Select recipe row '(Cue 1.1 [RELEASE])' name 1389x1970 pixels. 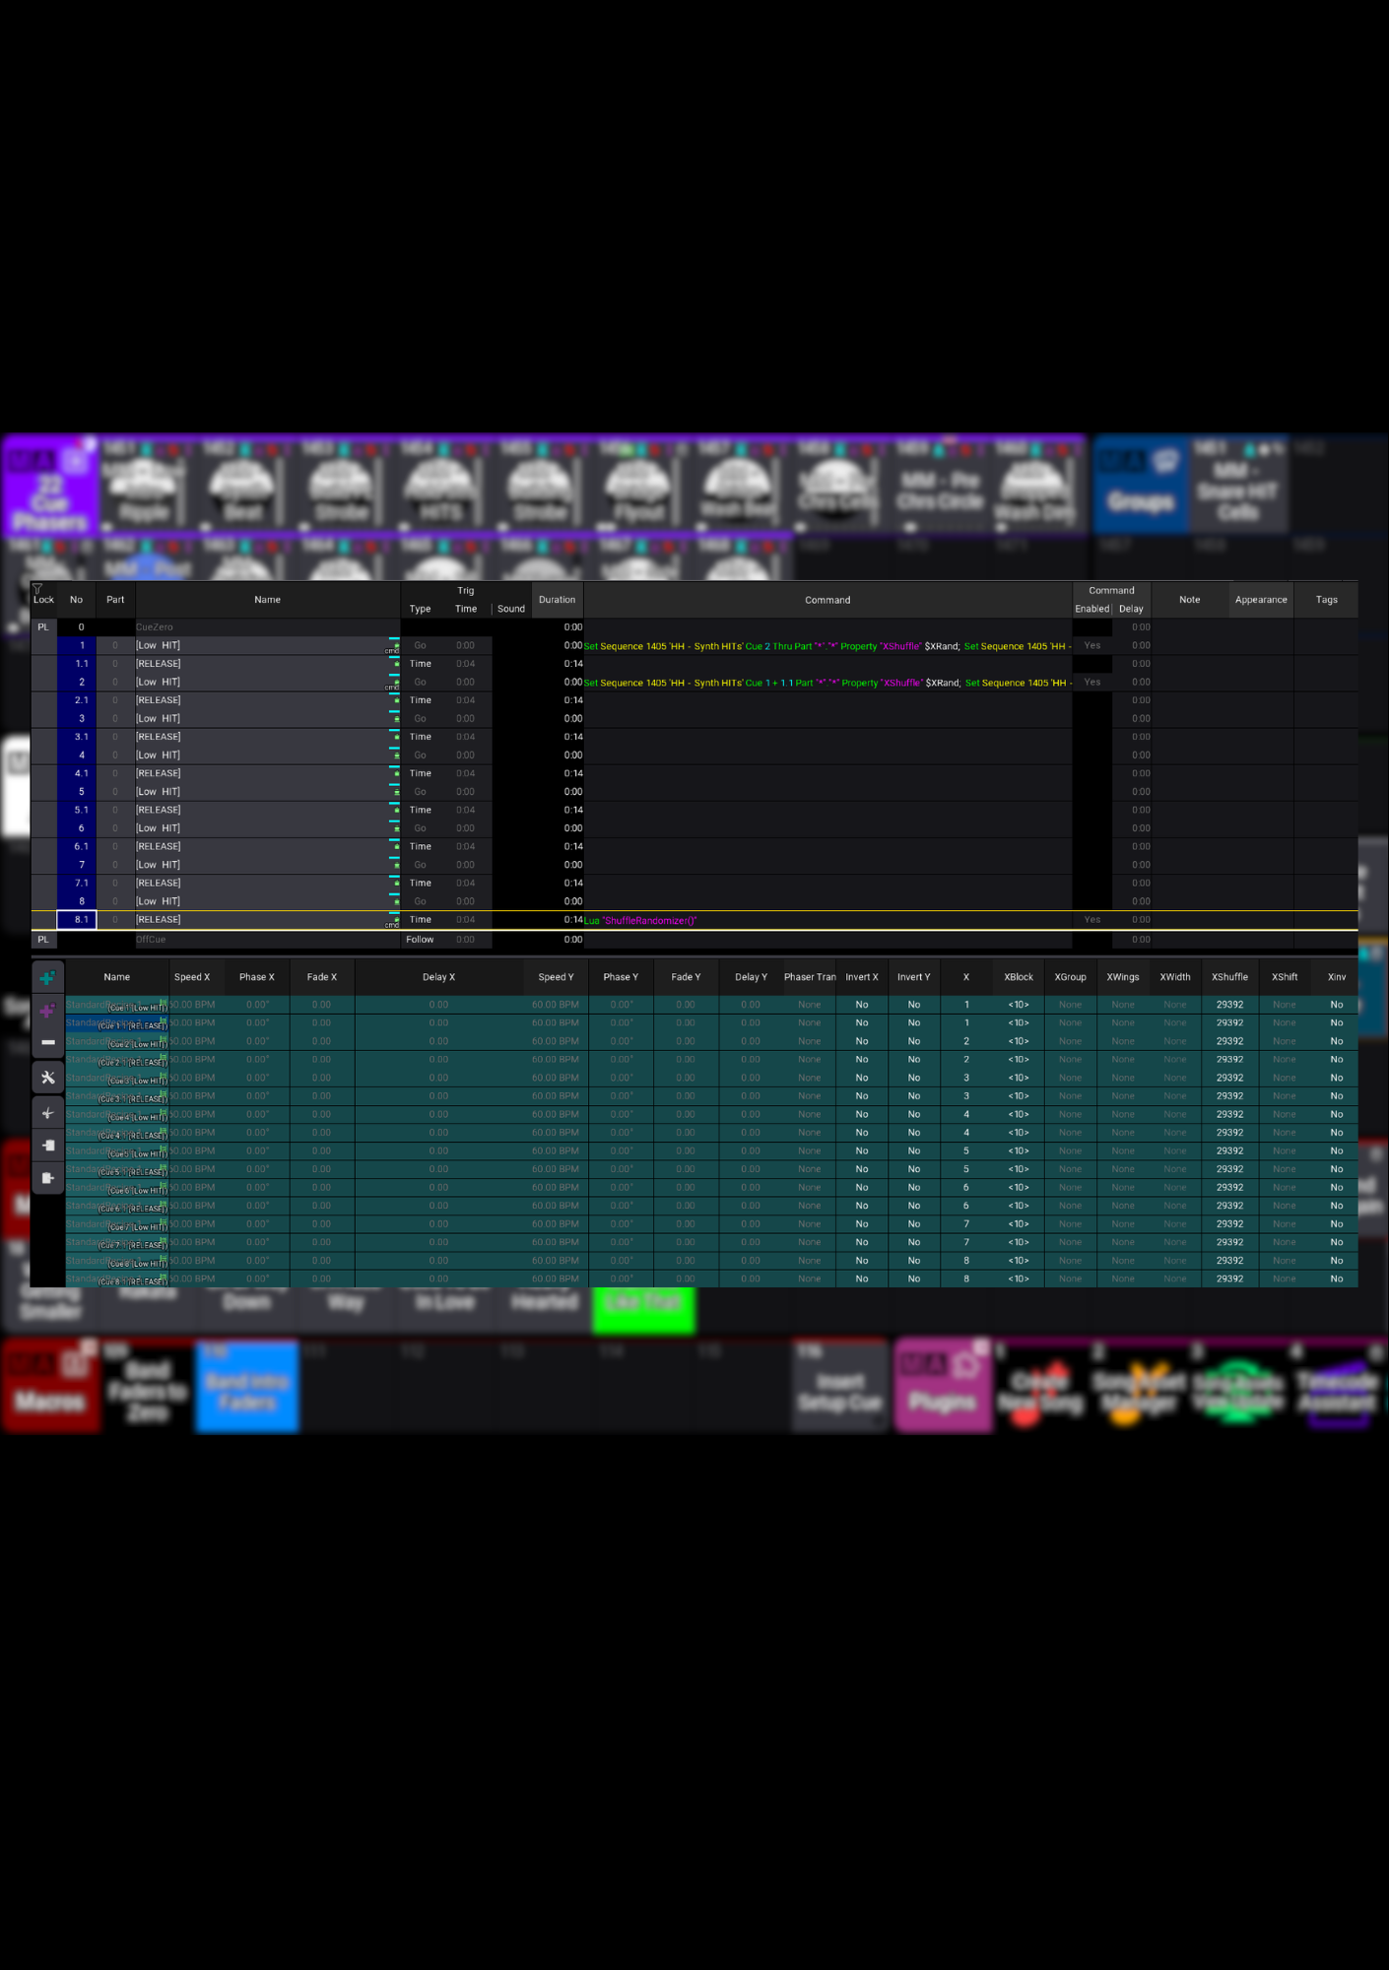117,1024
